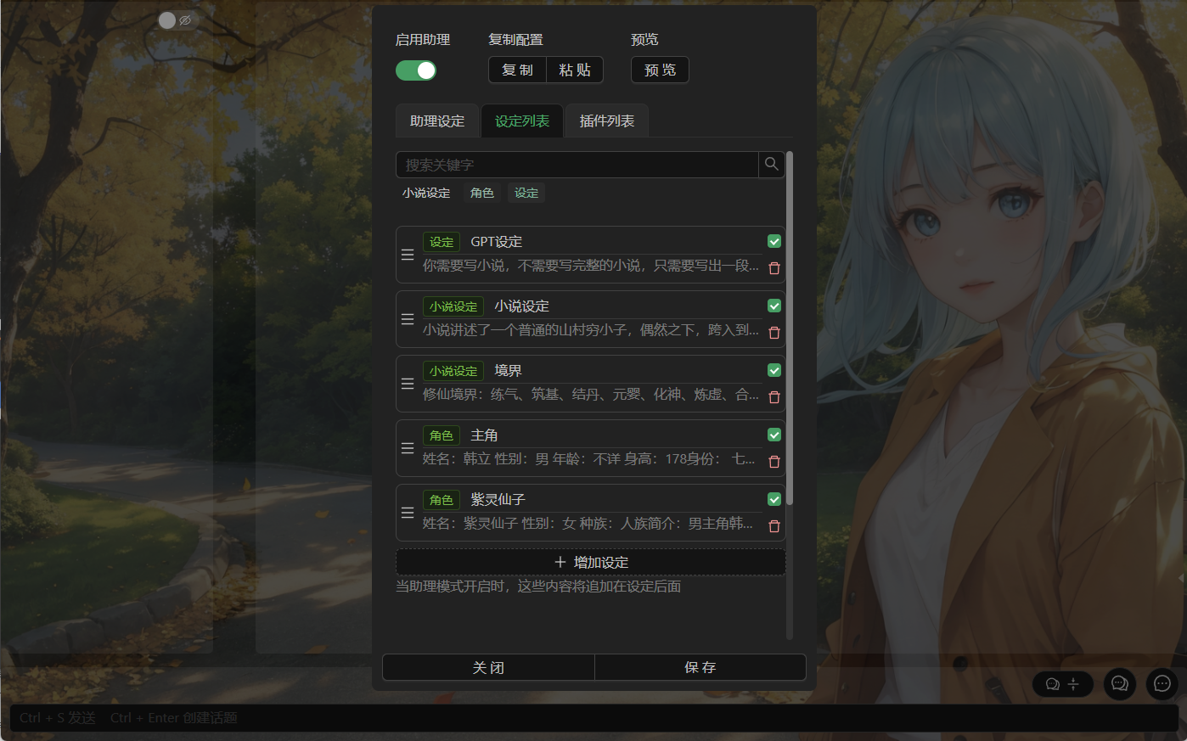This screenshot has width=1187, height=741.
Task: Click the 粘贴 button
Action: point(575,70)
